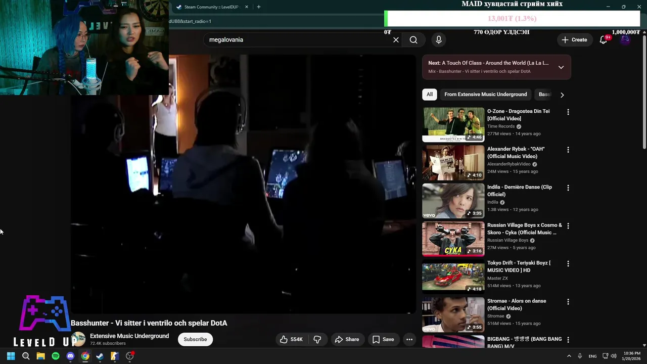Open O-Zone Dragostea Din Tei thumbnail
The width and height of the screenshot is (647, 364).
(x=453, y=124)
